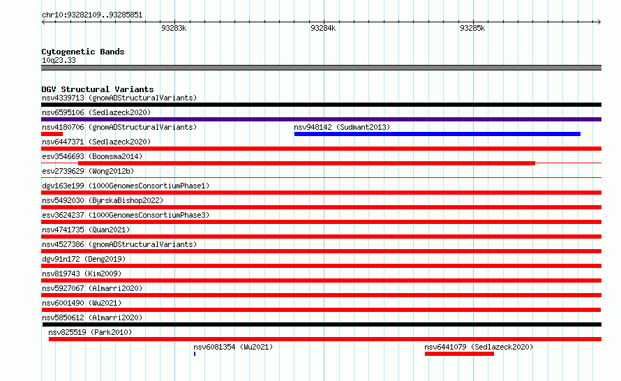The image size is (621, 381).
Task: Click the dgv91n172 (Deng2019) label
Action: coord(84,259)
